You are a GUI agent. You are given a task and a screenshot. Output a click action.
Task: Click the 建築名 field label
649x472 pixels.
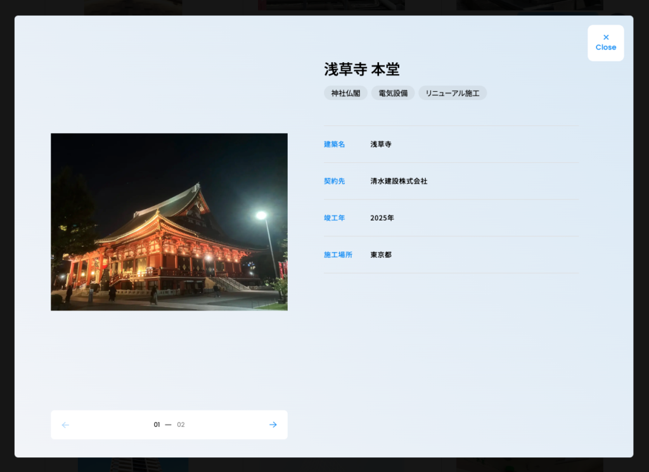335,144
